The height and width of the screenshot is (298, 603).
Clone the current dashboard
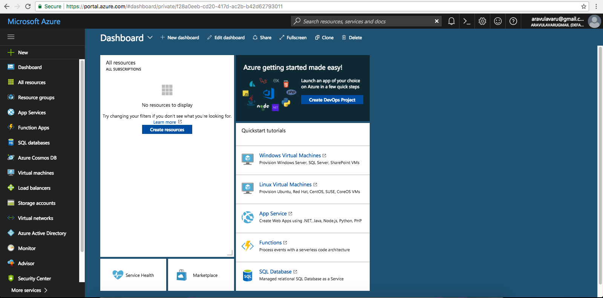(324, 38)
